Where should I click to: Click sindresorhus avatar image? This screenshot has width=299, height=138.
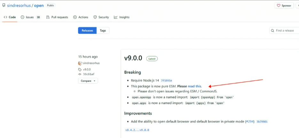tap(80, 63)
